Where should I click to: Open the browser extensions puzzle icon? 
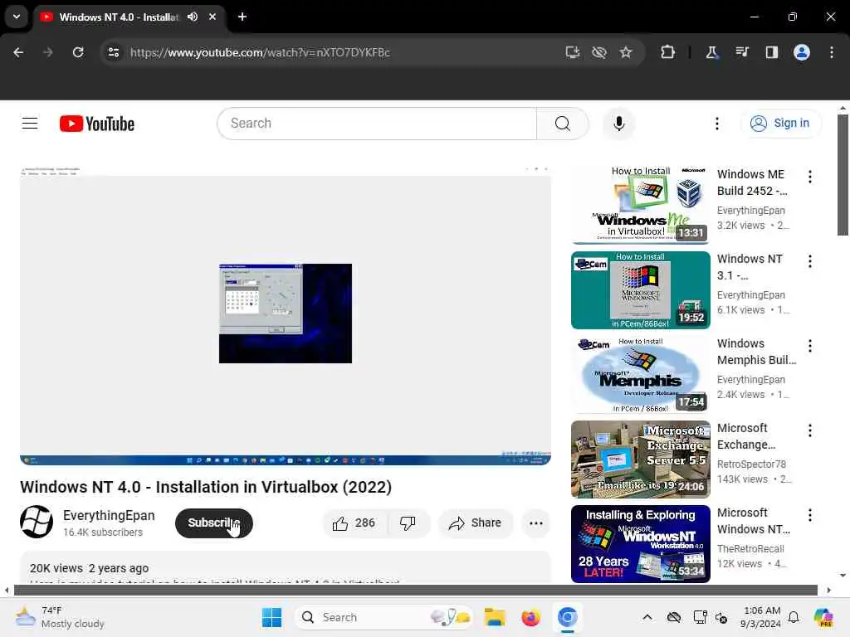tap(668, 52)
